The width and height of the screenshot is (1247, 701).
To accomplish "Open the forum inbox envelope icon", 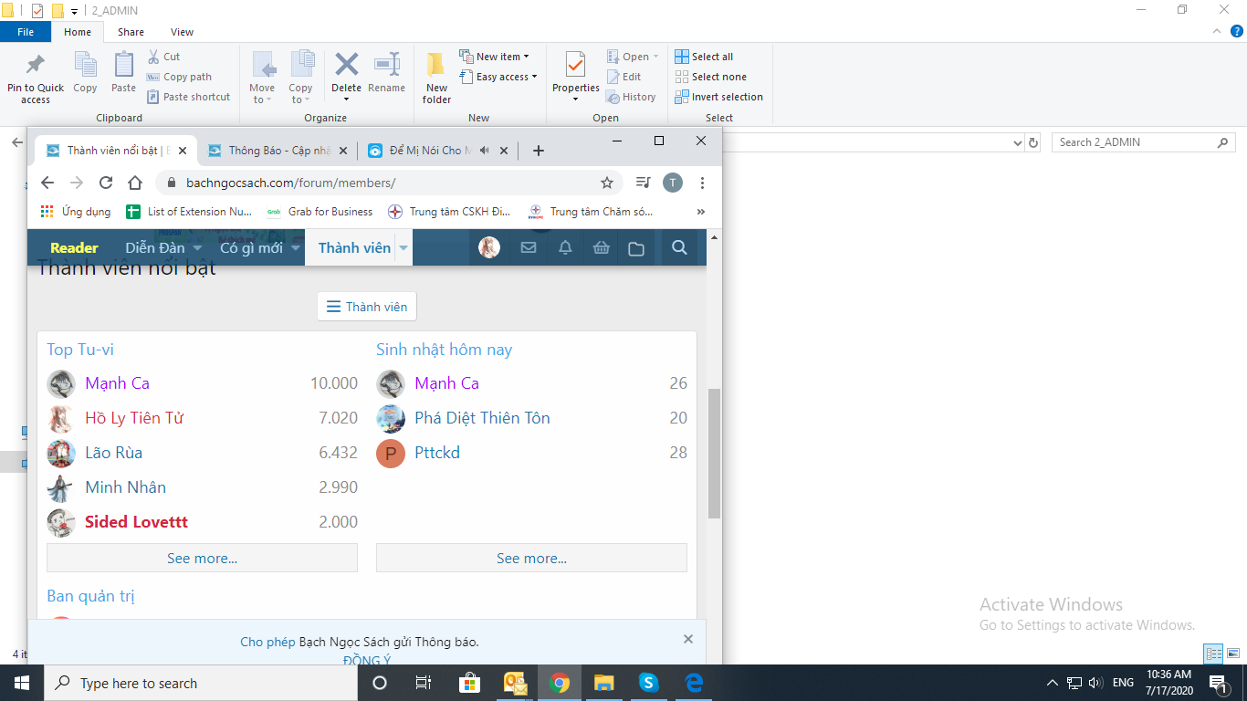I will (x=528, y=247).
